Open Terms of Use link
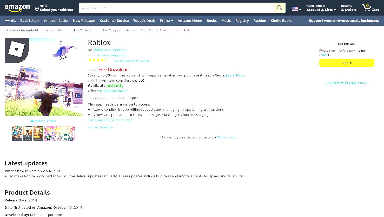384x217 pixels. pyautogui.click(x=226, y=137)
